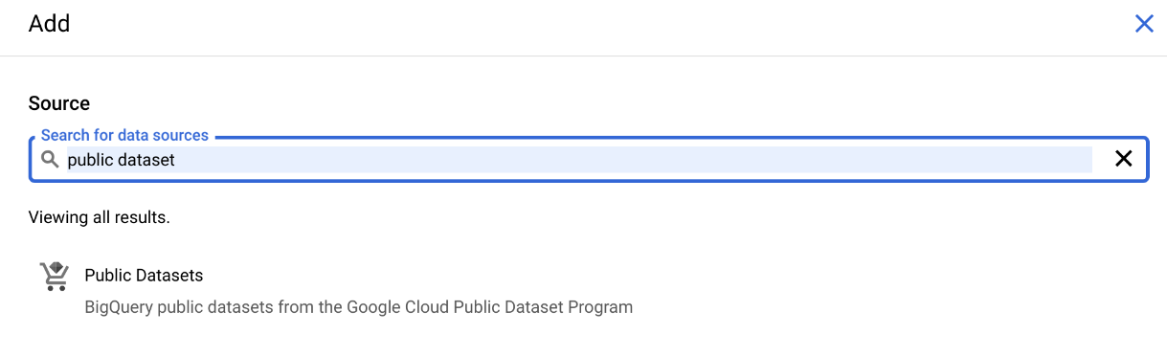Click the empty highlighted area of the search field
1167x357 pixels.
(x=632, y=160)
